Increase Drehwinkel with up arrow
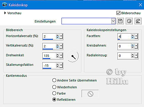144x107 pixels. pos(58,55)
